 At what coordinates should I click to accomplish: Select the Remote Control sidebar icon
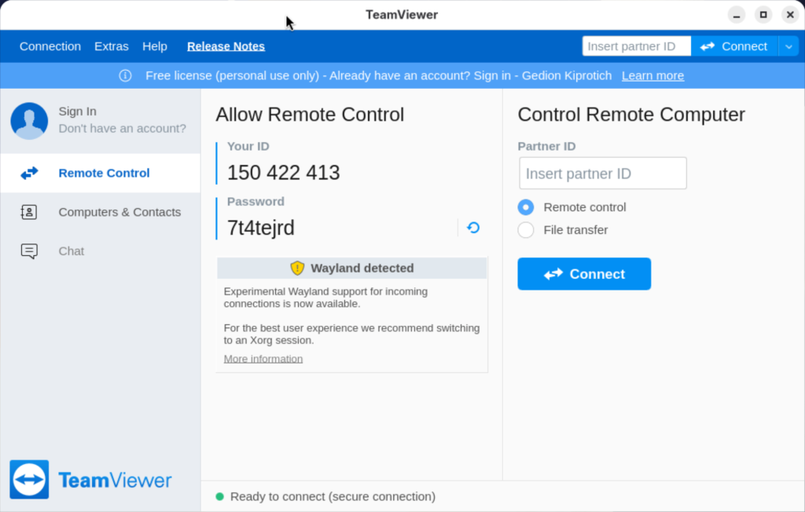29,173
